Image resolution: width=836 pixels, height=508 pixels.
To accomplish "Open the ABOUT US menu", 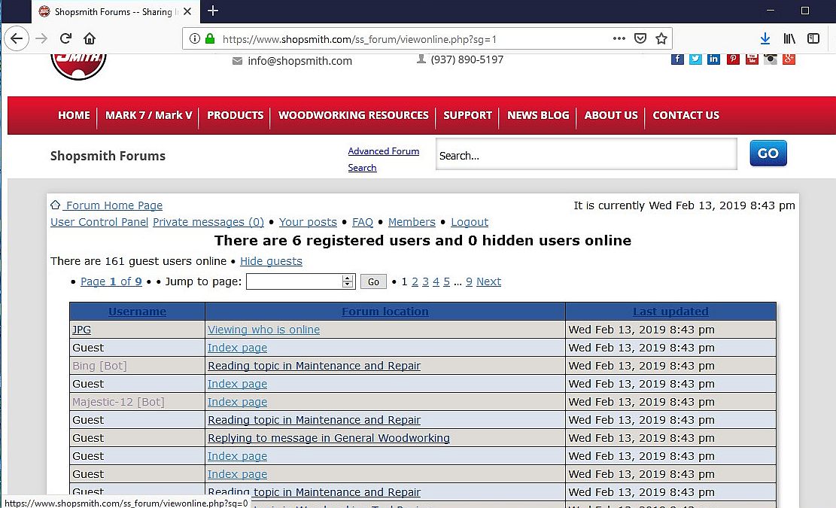I will pos(611,115).
